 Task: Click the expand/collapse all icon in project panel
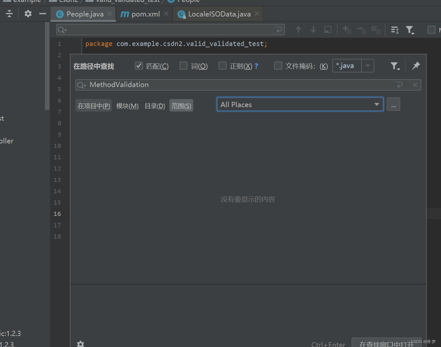tap(9, 14)
